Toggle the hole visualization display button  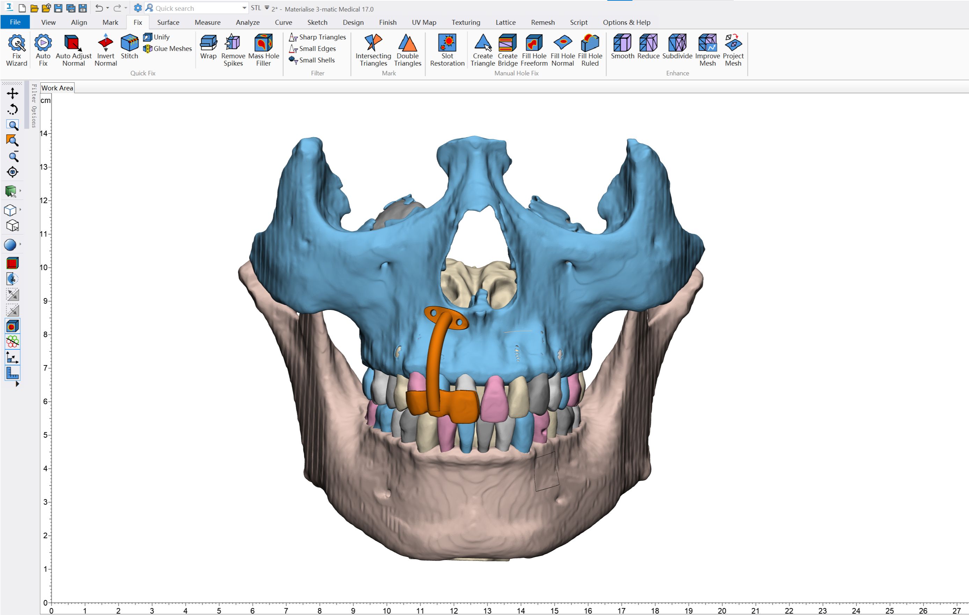tap(13, 326)
